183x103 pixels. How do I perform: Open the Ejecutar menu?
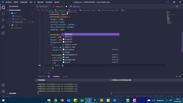point(40,2)
